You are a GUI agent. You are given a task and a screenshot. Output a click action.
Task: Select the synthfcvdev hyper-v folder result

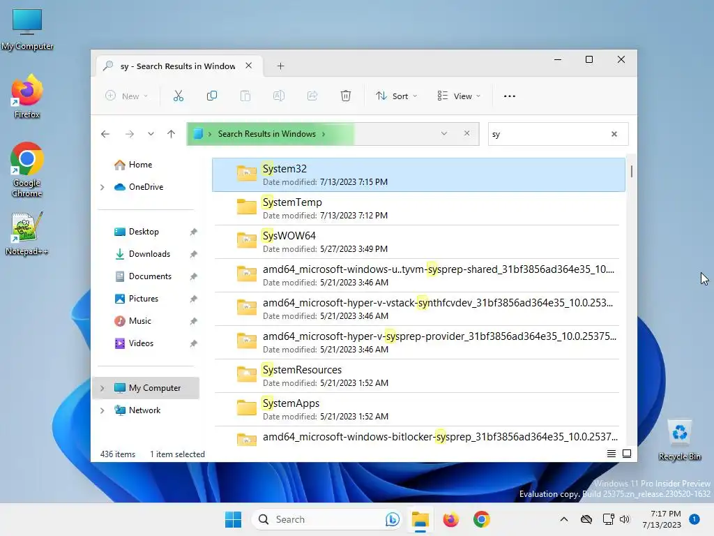(x=418, y=308)
